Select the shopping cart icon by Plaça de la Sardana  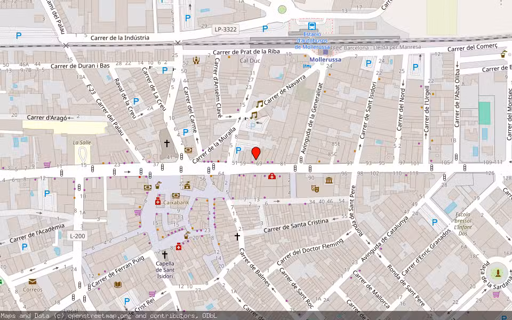[495, 294]
